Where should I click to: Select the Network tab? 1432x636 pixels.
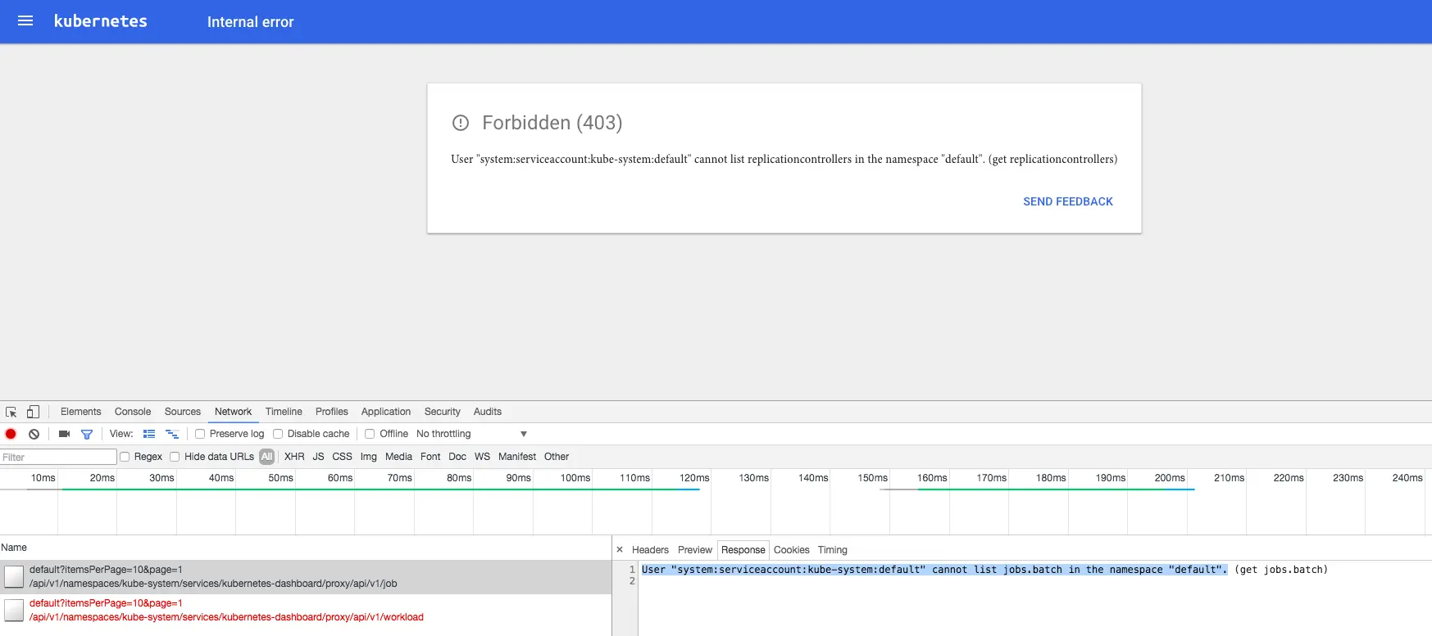233,412
